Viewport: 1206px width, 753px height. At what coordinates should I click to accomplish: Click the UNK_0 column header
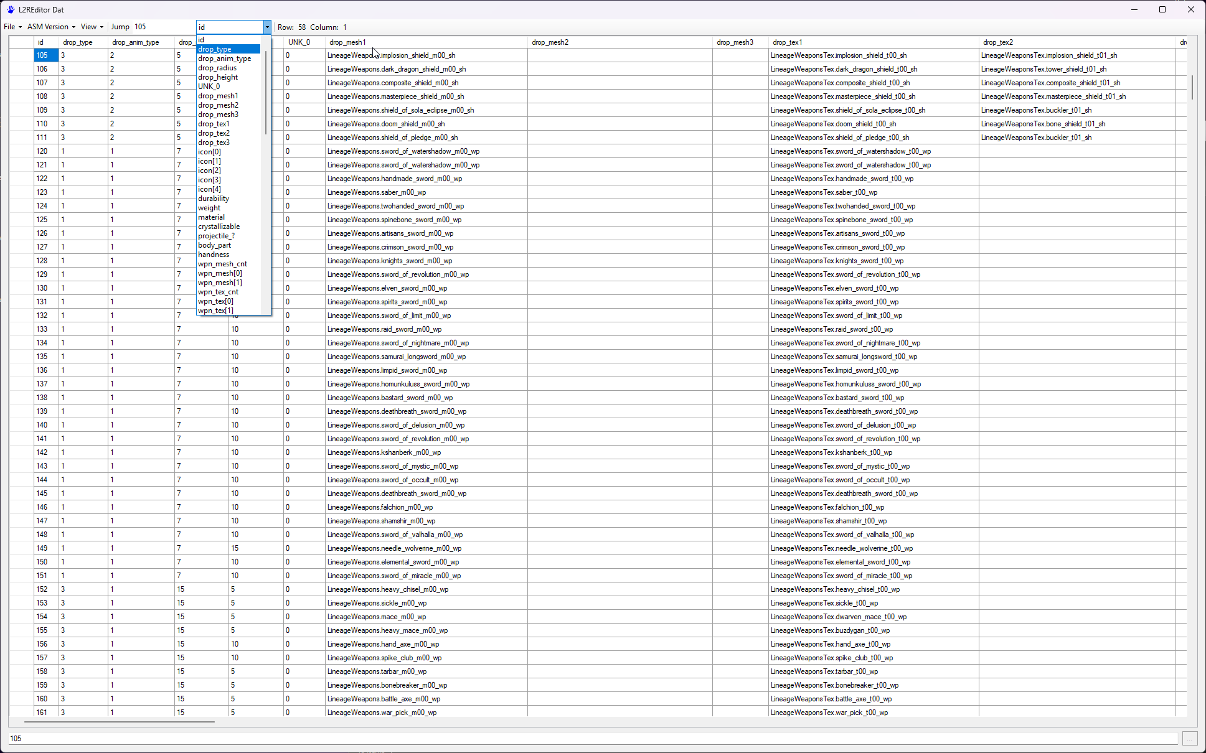pos(299,42)
